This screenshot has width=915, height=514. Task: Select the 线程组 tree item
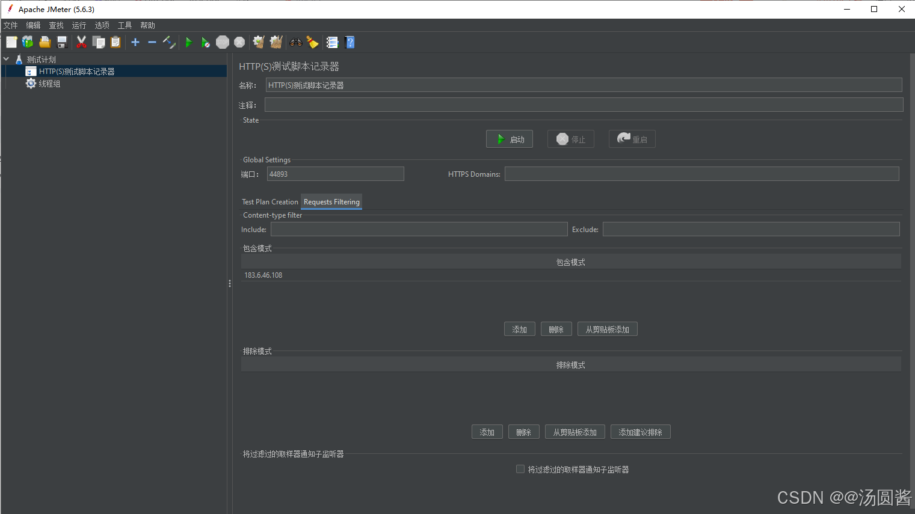[x=49, y=84]
